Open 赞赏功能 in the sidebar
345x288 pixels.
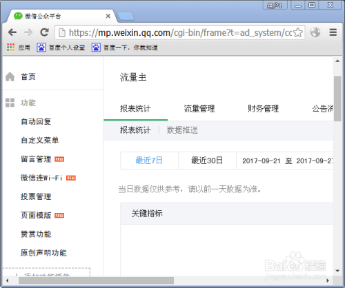[x=36, y=234]
